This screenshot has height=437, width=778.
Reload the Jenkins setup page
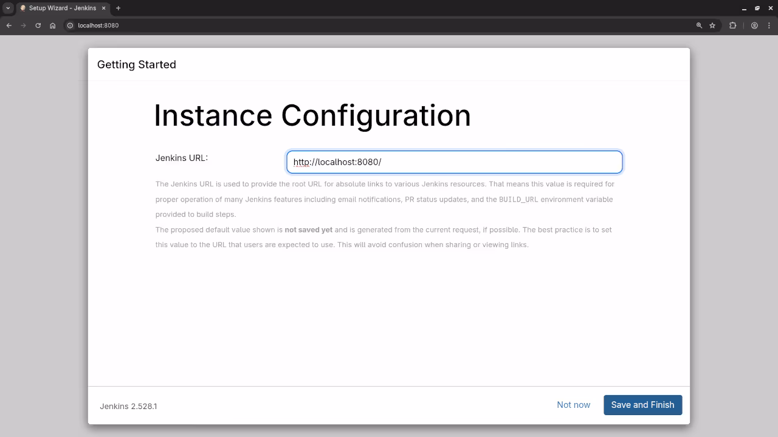click(x=38, y=25)
